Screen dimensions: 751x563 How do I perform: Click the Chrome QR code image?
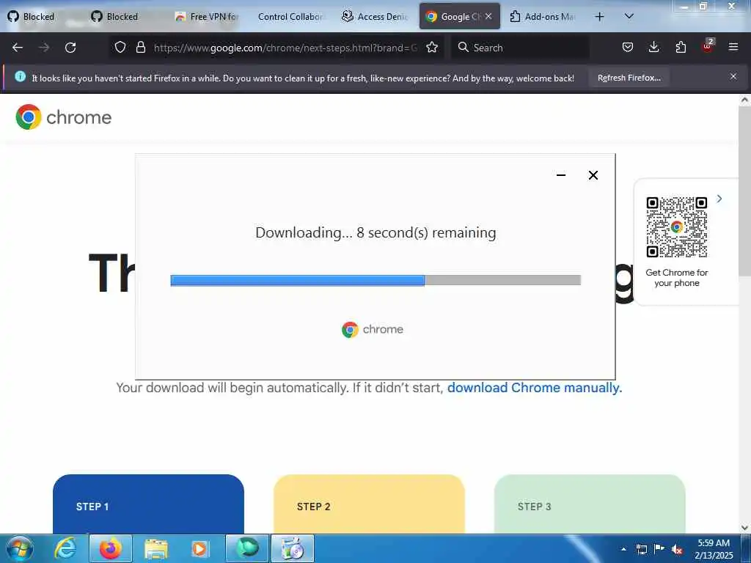[676, 227]
